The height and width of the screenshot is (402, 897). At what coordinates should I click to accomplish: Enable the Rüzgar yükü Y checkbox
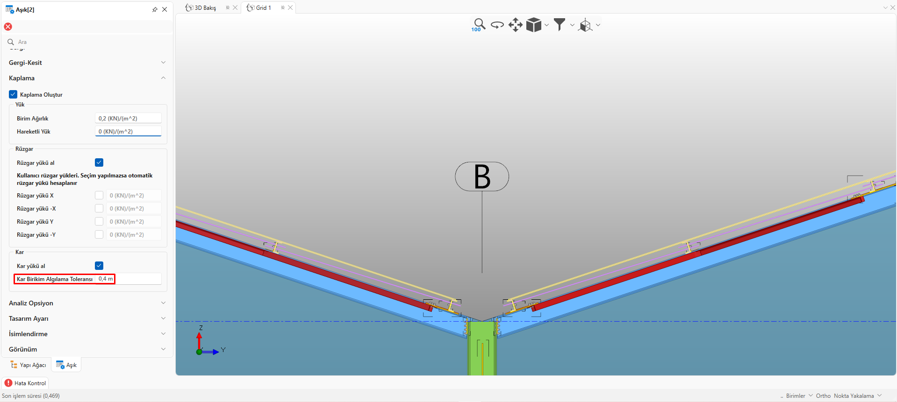point(99,221)
